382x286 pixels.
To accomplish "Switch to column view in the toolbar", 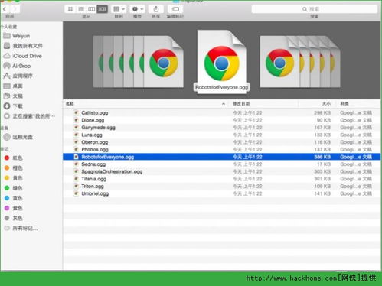I will point(91,9).
